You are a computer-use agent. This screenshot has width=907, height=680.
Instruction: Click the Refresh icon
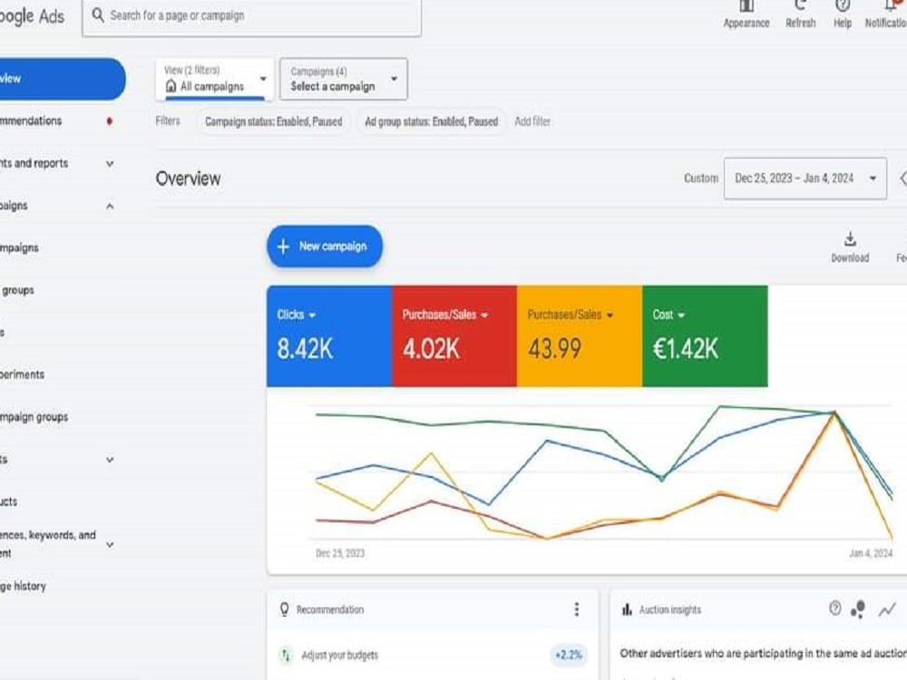pyautogui.click(x=801, y=5)
